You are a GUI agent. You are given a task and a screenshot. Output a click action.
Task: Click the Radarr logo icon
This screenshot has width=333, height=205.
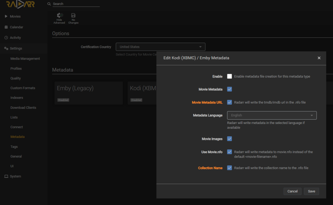click(20, 4)
